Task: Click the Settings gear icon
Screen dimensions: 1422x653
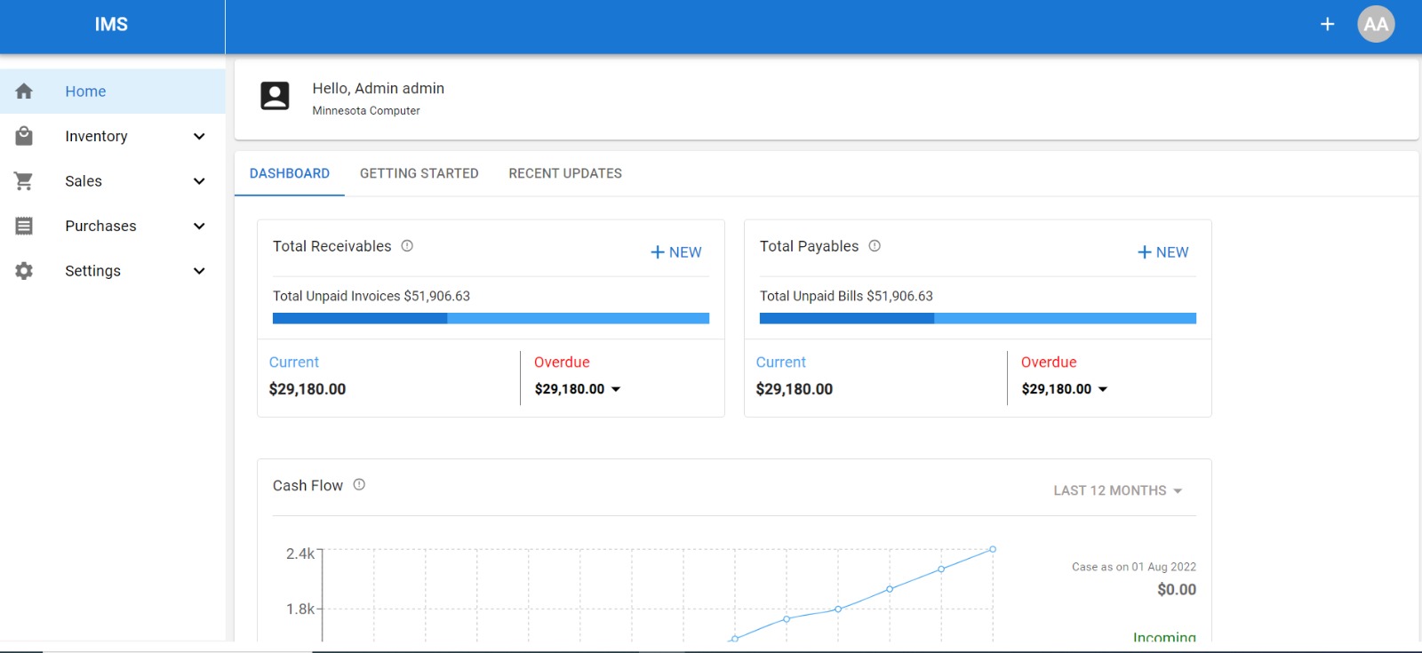Action: (24, 271)
